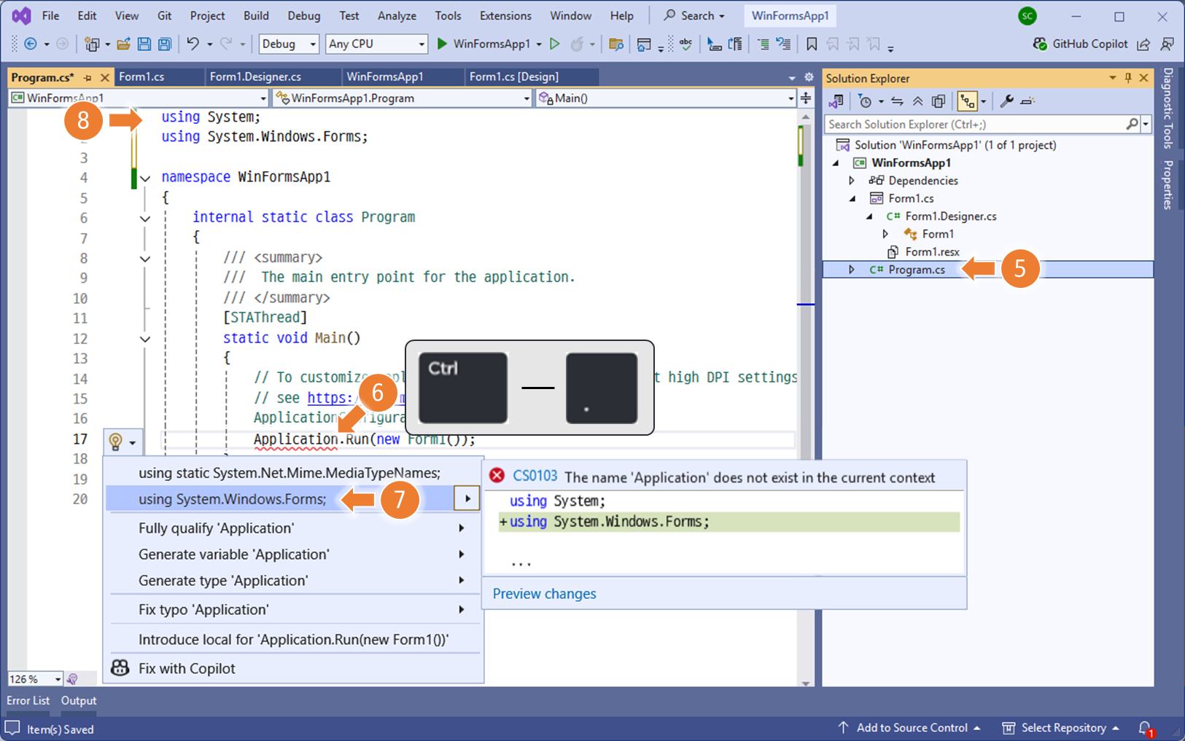Viewport: 1185px width, 741px height.
Task: Toggle the Solution Explorer auto-hide pin
Action: click(x=1128, y=77)
